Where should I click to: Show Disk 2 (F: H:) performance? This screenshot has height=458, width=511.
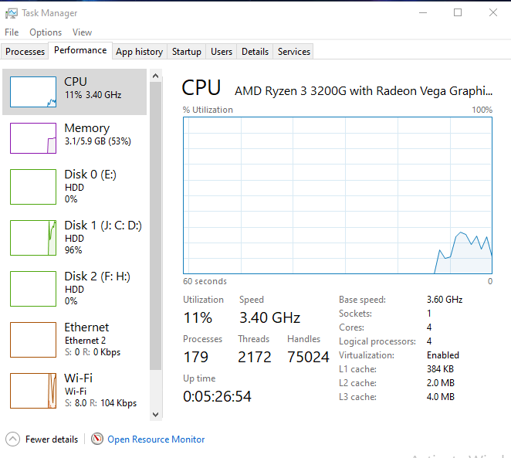[x=33, y=288]
